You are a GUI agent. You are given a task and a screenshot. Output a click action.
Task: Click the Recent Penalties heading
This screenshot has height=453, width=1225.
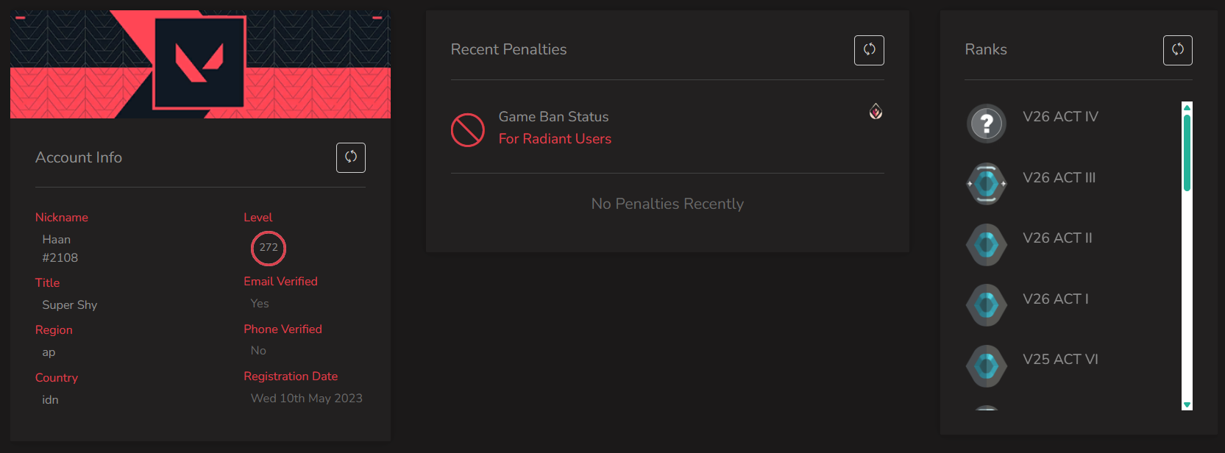tap(508, 49)
